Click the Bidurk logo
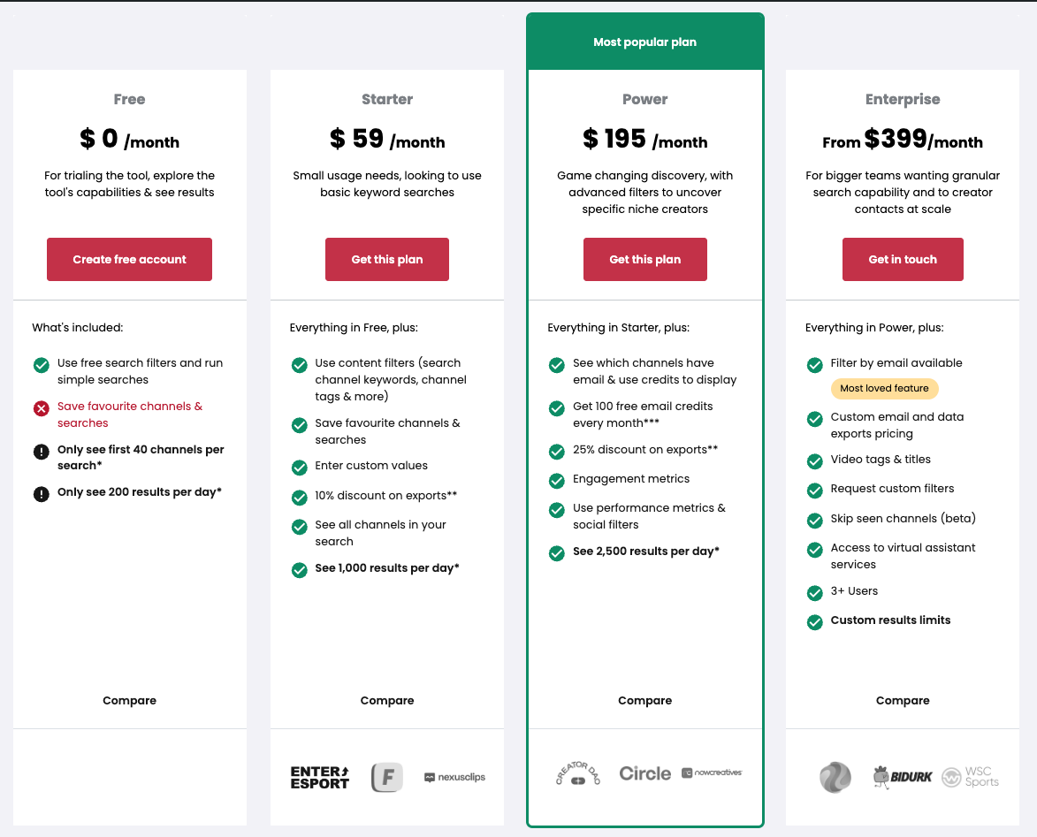Viewport: 1037px width, 837px height. [902, 777]
